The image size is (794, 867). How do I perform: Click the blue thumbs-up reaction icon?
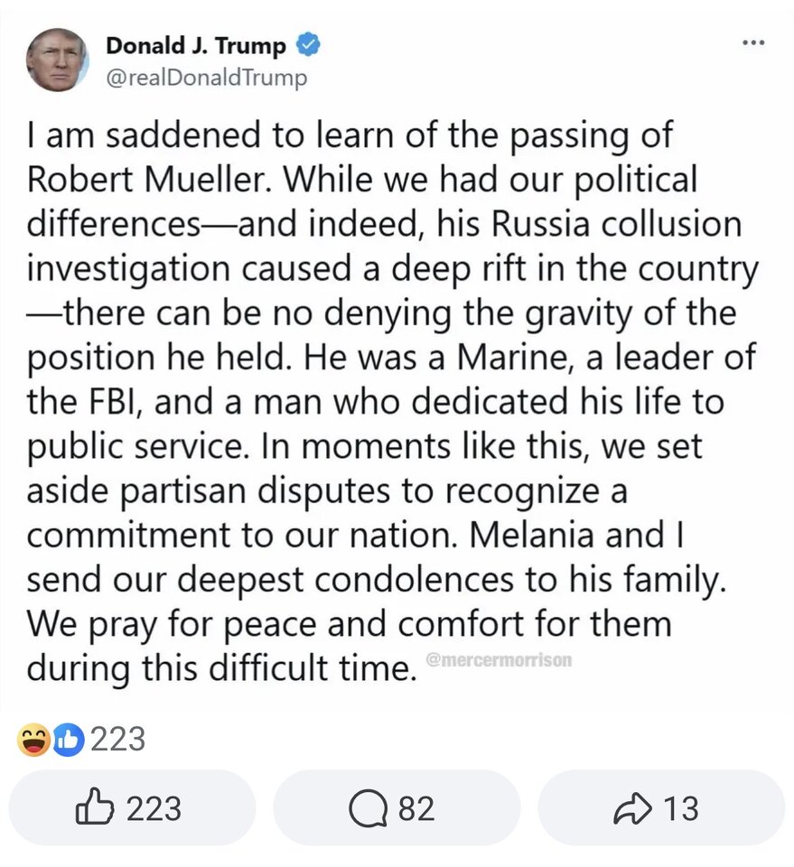(66, 740)
